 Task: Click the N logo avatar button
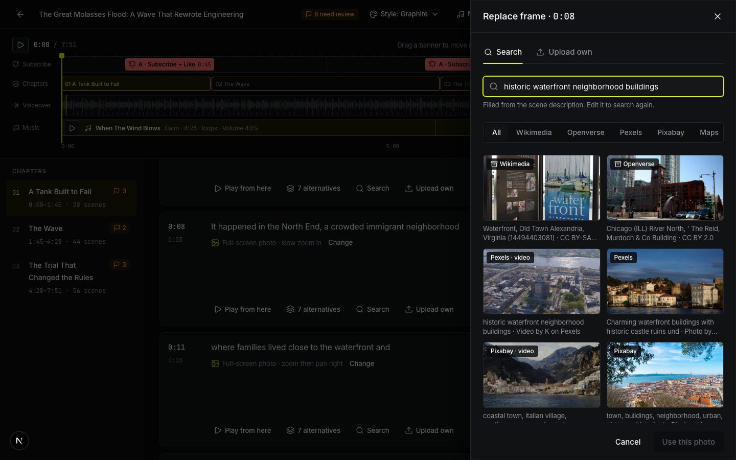tap(19, 441)
